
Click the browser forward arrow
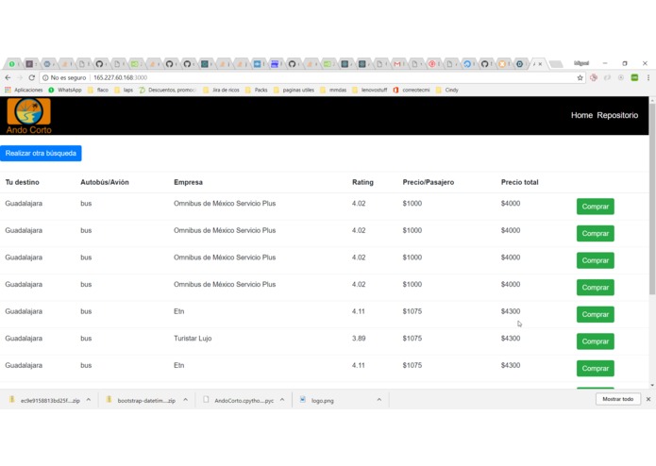[20, 77]
